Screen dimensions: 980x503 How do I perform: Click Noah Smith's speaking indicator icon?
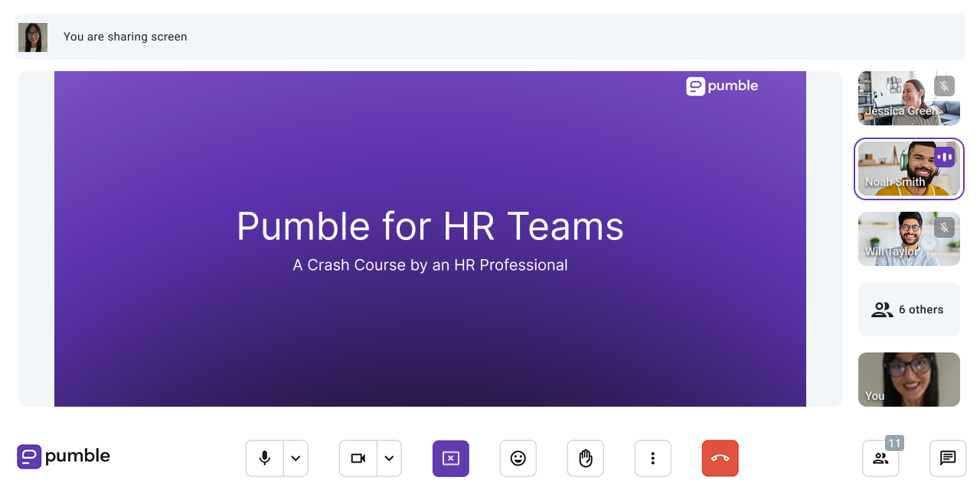tap(944, 157)
